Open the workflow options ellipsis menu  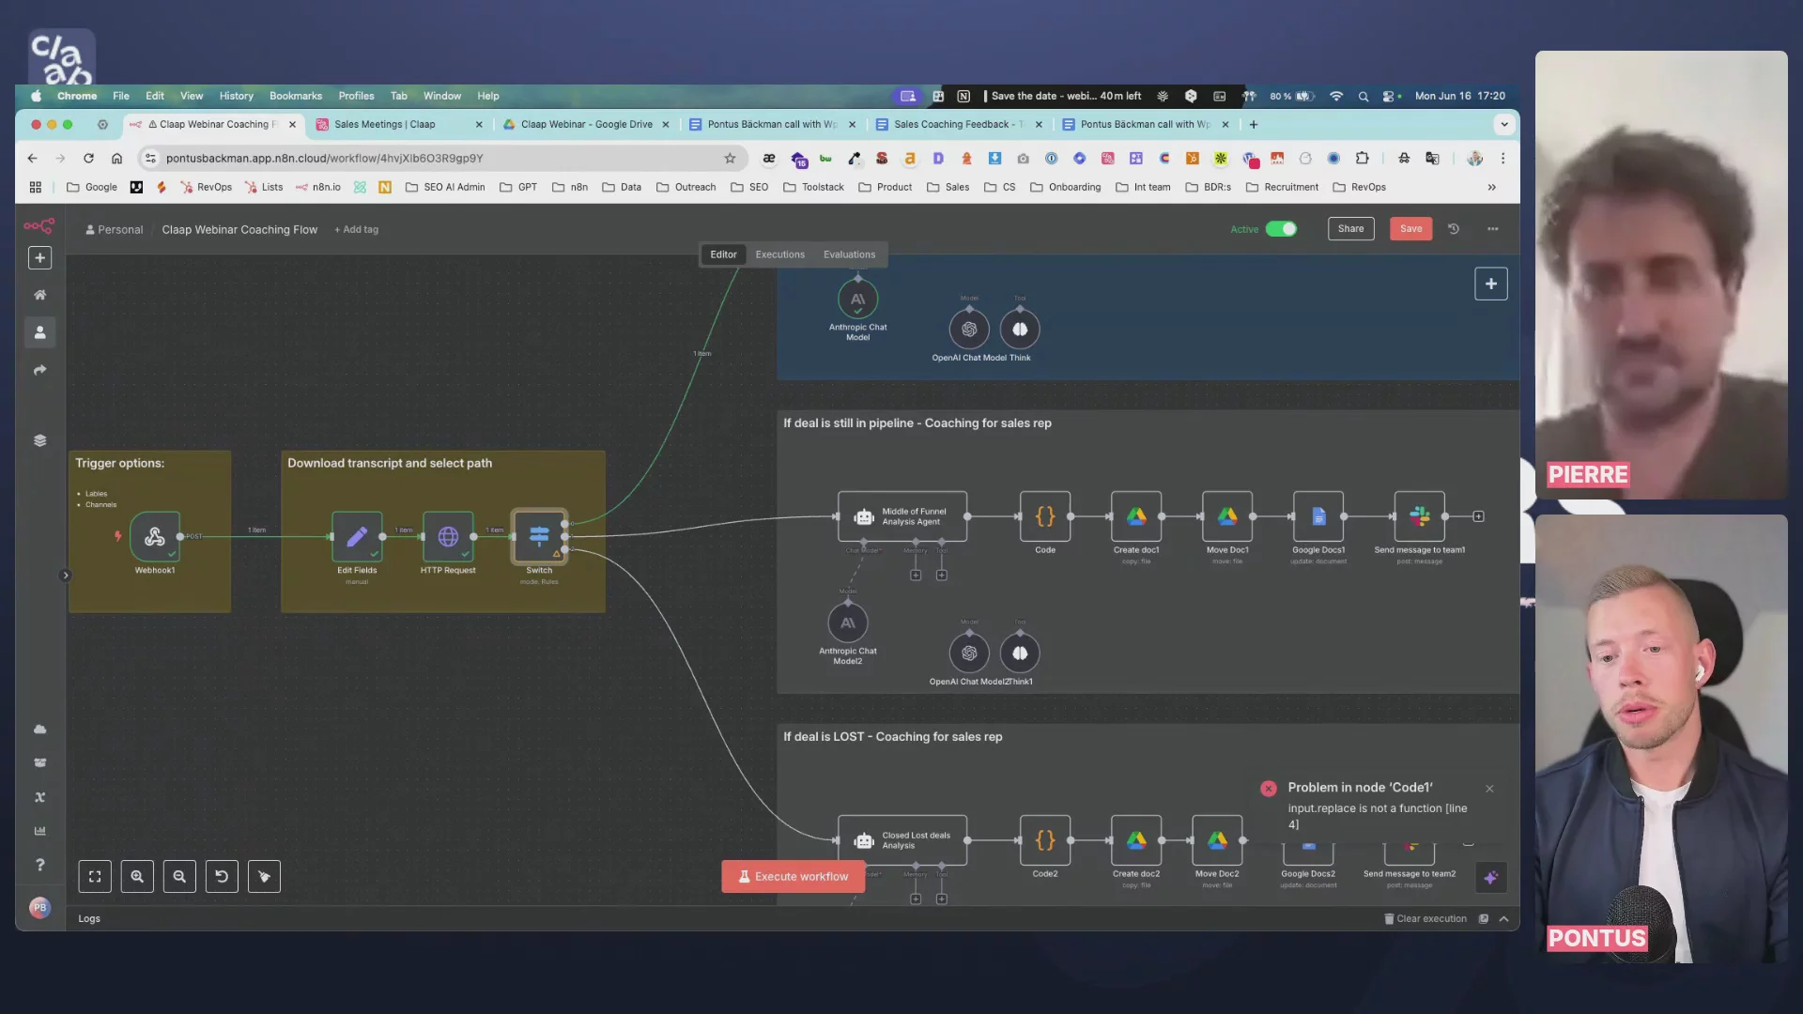1493,229
